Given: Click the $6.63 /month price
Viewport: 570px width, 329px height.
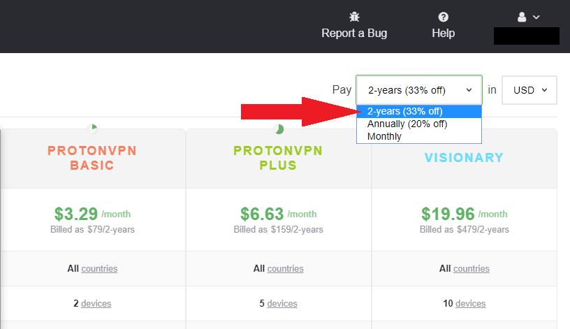Looking at the screenshot, I should [279, 214].
